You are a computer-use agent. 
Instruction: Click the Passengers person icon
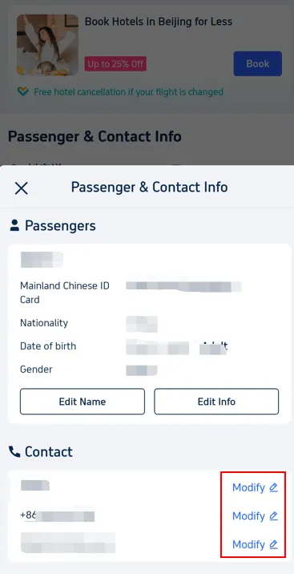click(14, 225)
